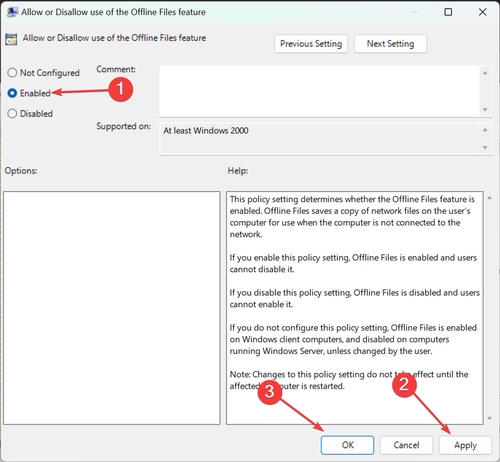Click help text starting 'This policy setting determines'

352,216
